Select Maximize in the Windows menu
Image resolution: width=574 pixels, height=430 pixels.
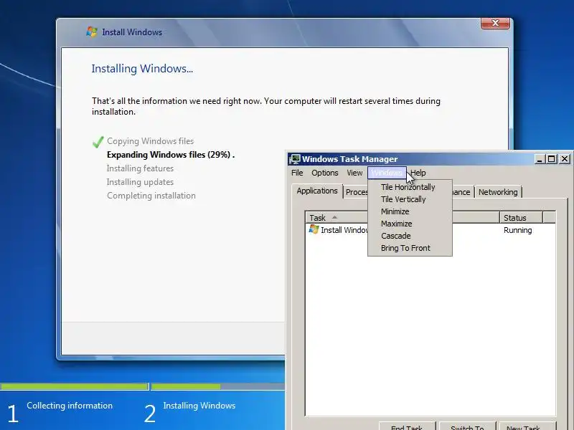coord(410,224)
